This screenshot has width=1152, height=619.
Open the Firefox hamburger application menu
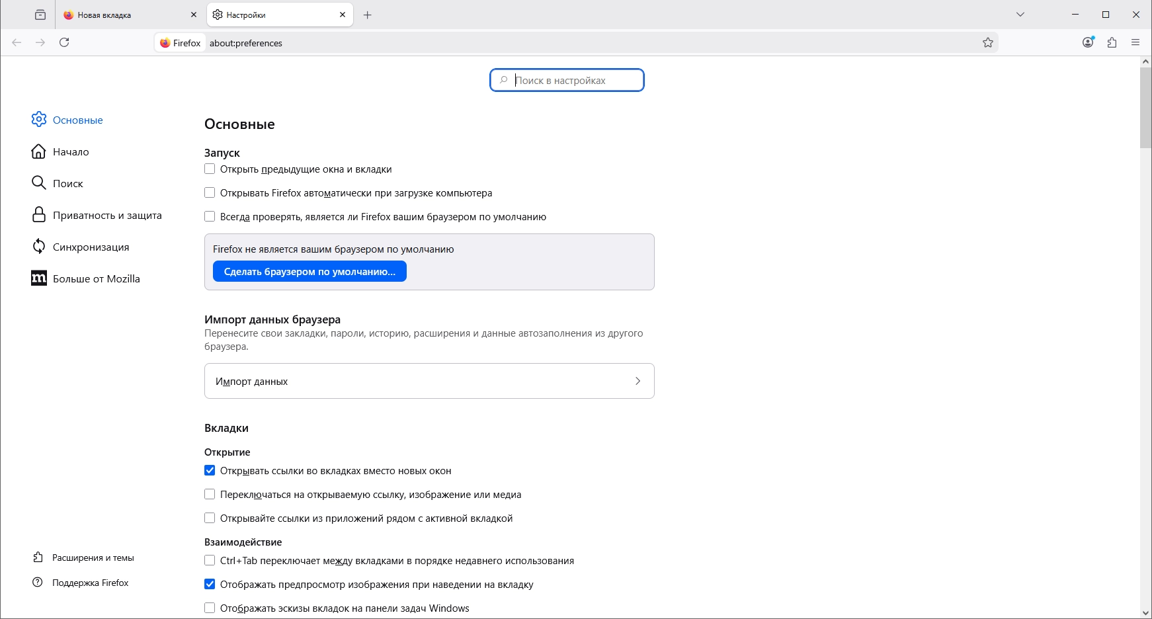1135,42
